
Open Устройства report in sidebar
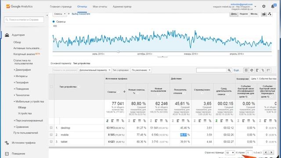pos(25,114)
